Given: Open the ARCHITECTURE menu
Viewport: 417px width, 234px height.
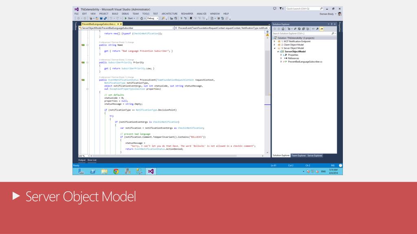Looking at the screenshot, I should pos(169,14).
